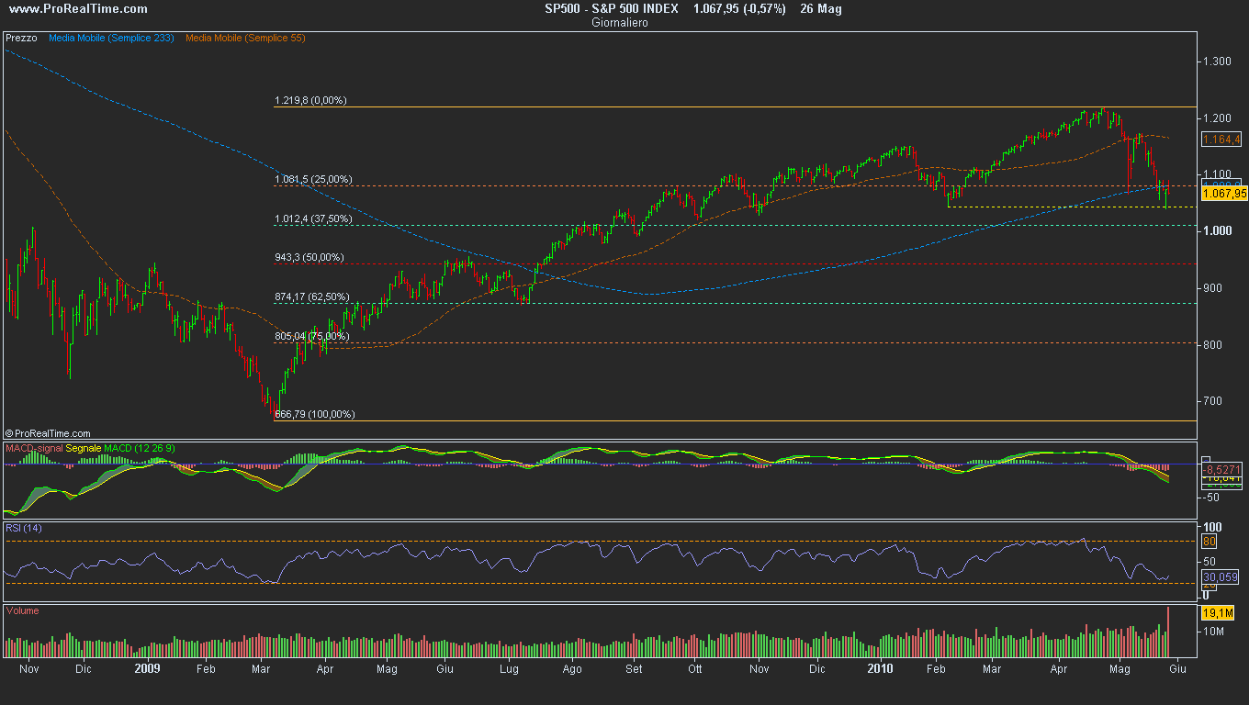Click Media Mobile (Semplice 233) legend
Screen dimensions: 1249x705
pos(113,39)
